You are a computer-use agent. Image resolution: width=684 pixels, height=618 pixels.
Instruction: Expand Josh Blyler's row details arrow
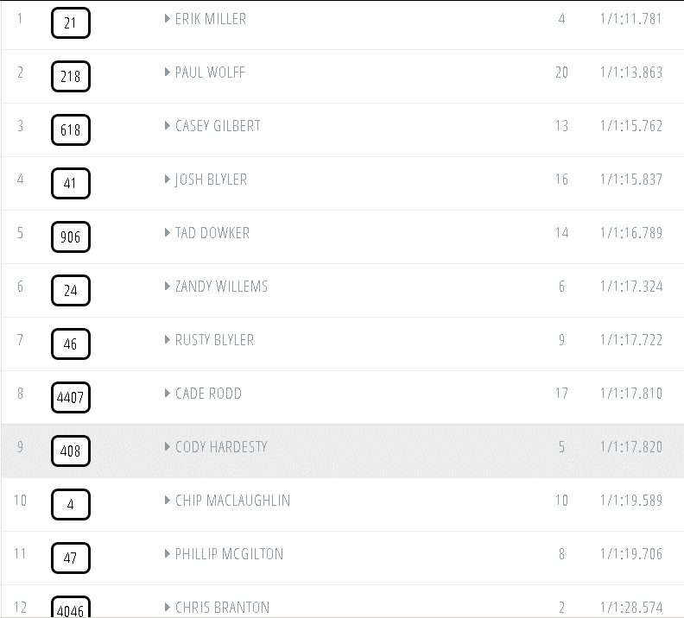coord(168,180)
